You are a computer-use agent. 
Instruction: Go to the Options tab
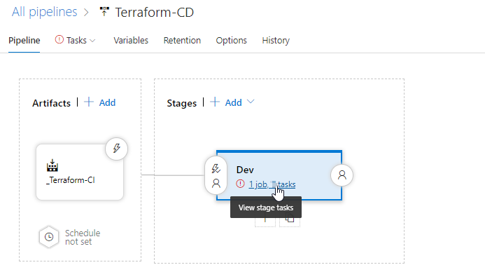click(x=232, y=40)
